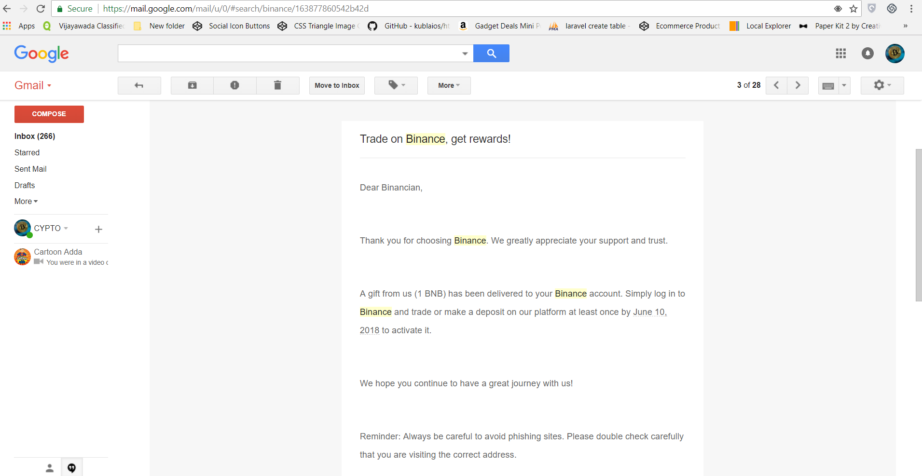Image resolution: width=922 pixels, height=476 pixels.
Task: Open Paper Kit 2 bookmark
Action: (x=840, y=26)
